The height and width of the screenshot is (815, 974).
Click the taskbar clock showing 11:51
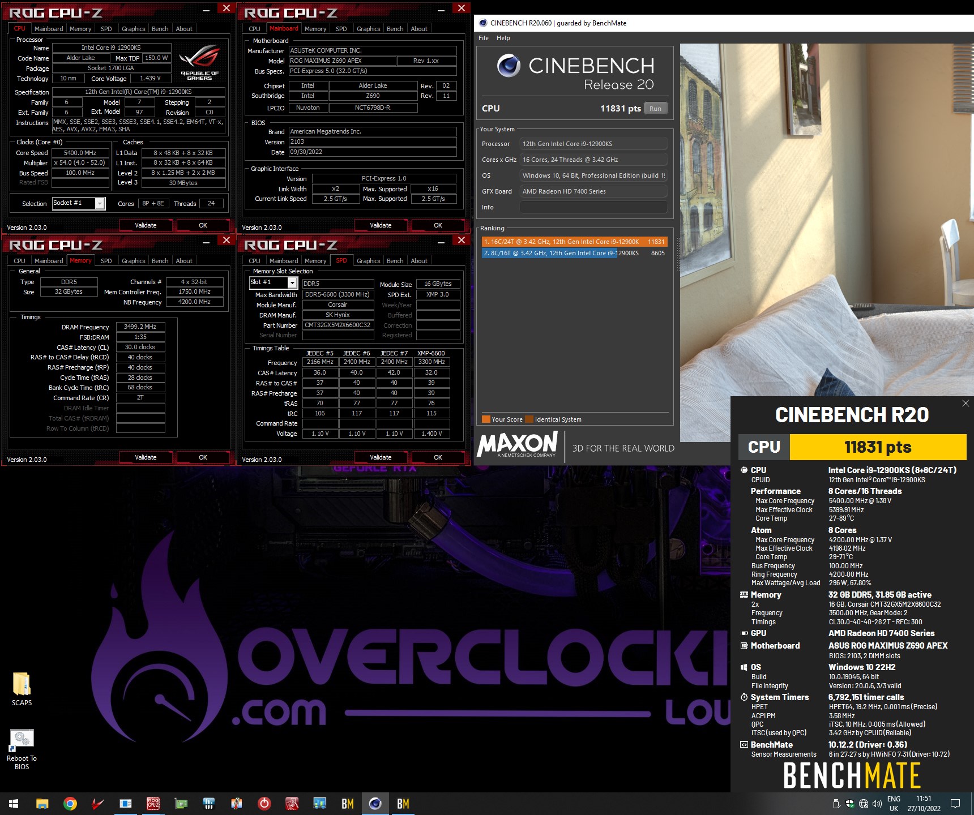(924, 804)
